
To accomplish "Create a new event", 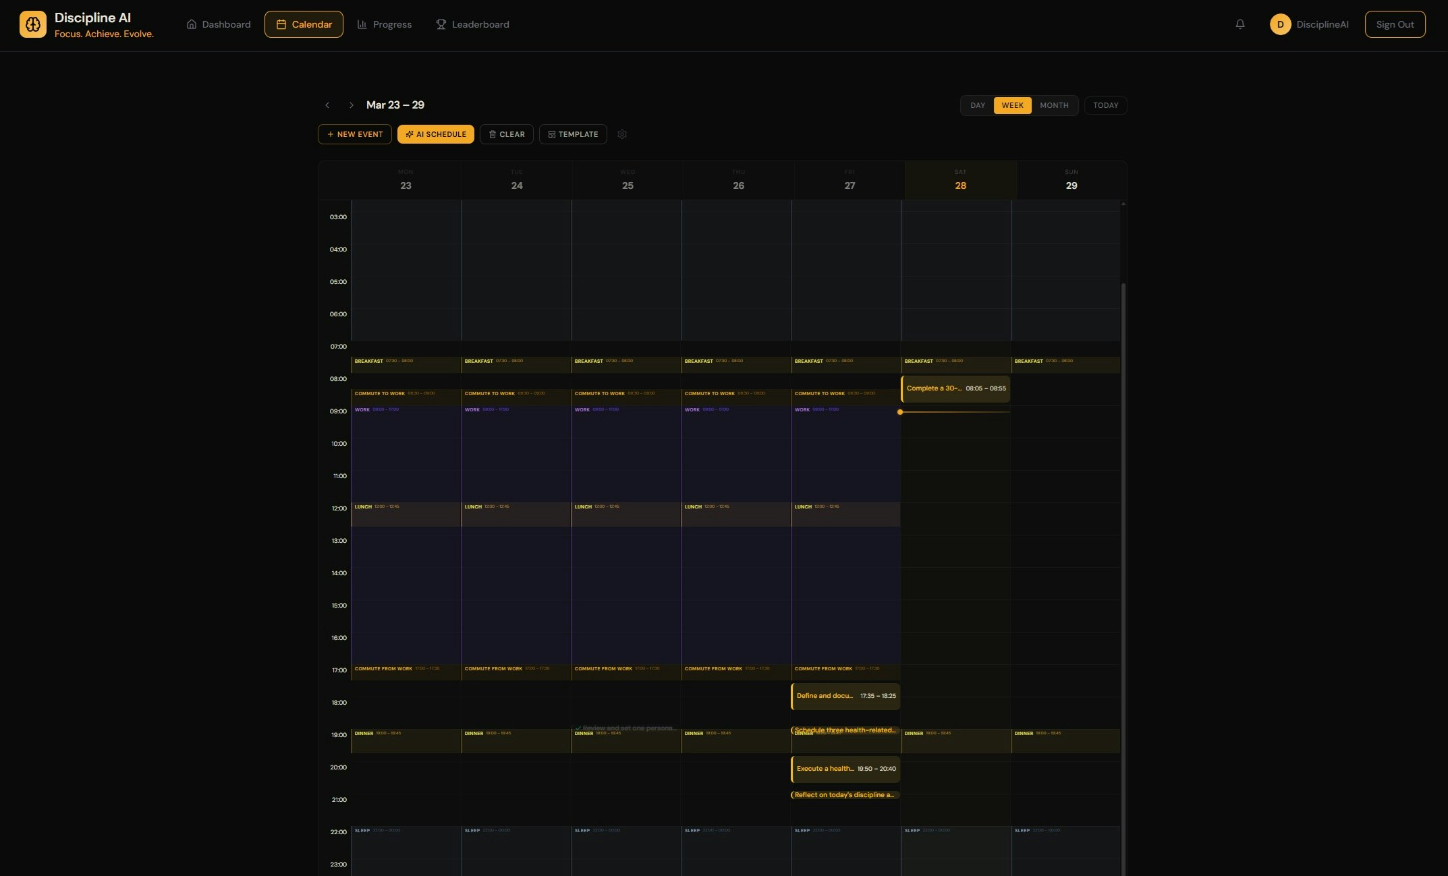I will (x=355, y=134).
